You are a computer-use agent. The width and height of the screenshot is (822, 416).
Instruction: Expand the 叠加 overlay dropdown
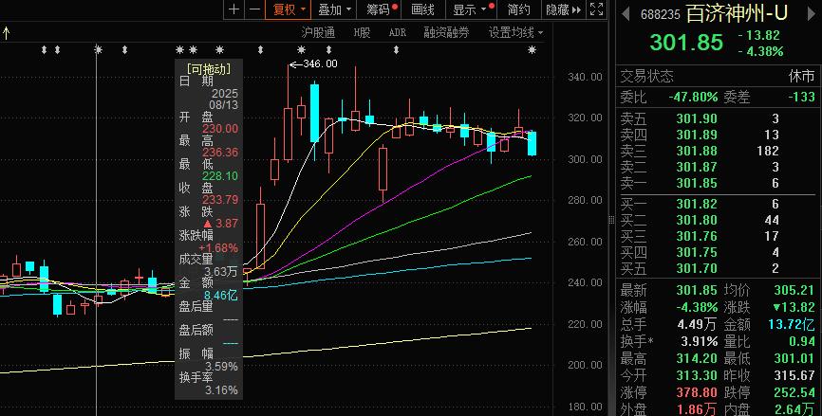(x=334, y=9)
